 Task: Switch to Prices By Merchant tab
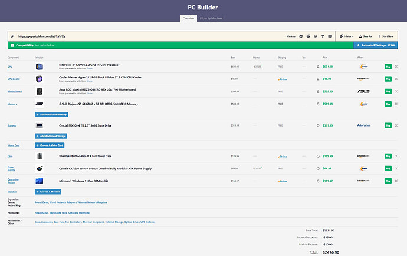tap(211, 18)
